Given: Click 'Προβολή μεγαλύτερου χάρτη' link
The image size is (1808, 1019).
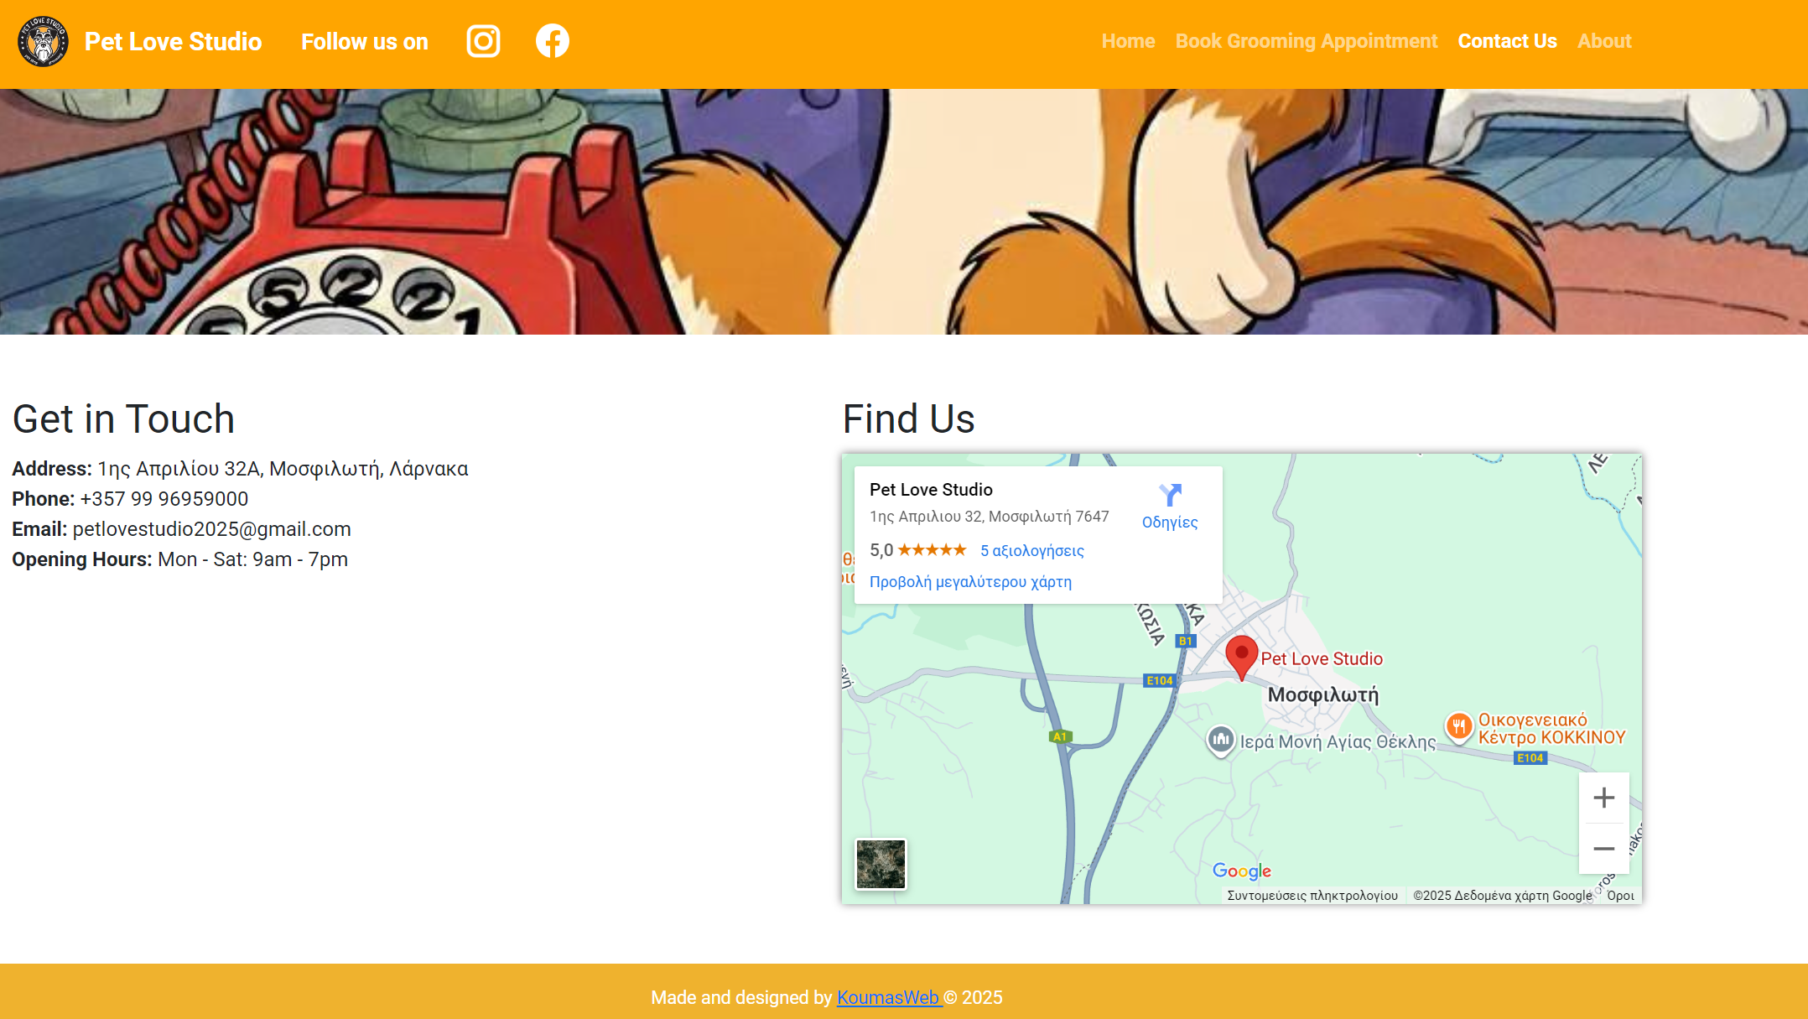Looking at the screenshot, I should point(970,582).
